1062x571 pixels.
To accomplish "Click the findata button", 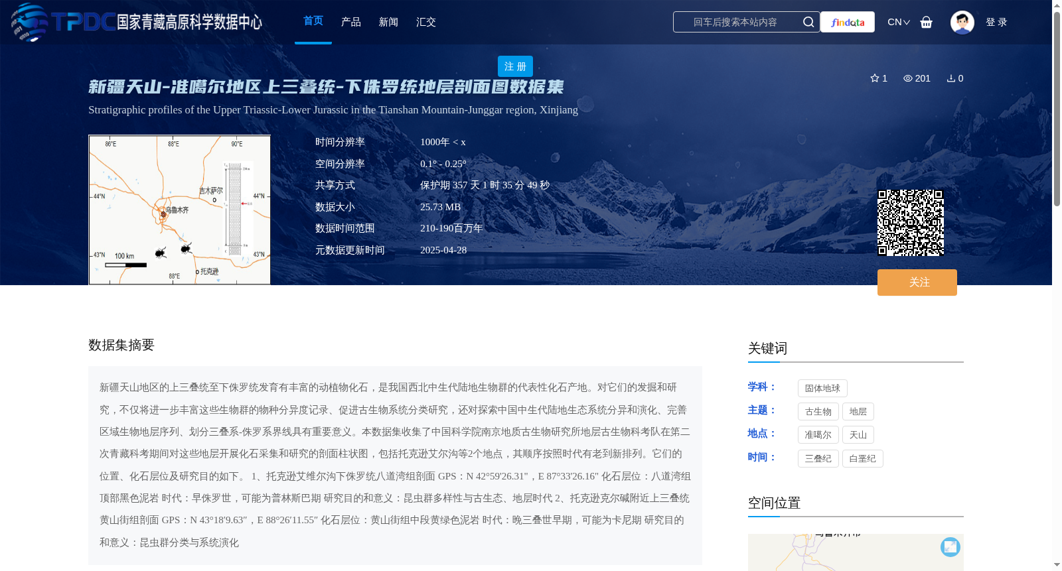I will click(848, 22).
